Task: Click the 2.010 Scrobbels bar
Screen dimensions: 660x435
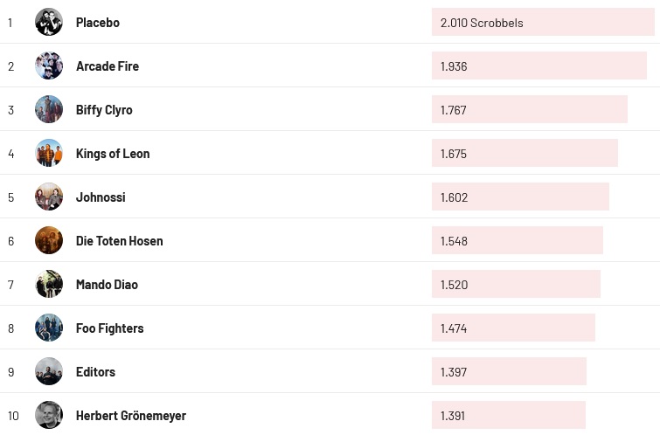Action: click(542, 23)
